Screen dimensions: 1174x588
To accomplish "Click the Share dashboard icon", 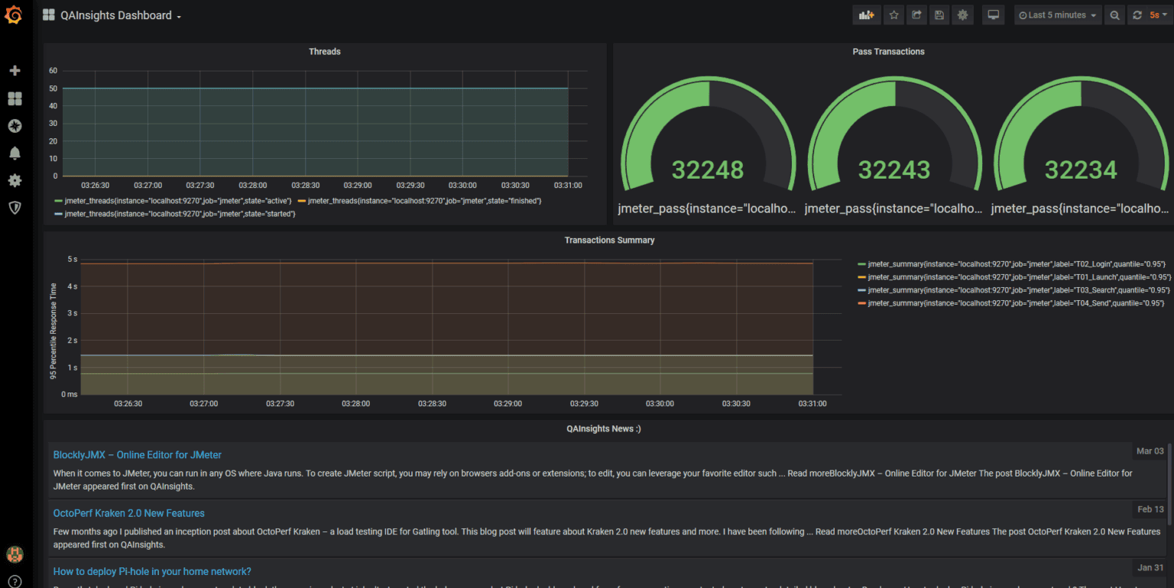I will click(x=916, y=15).
